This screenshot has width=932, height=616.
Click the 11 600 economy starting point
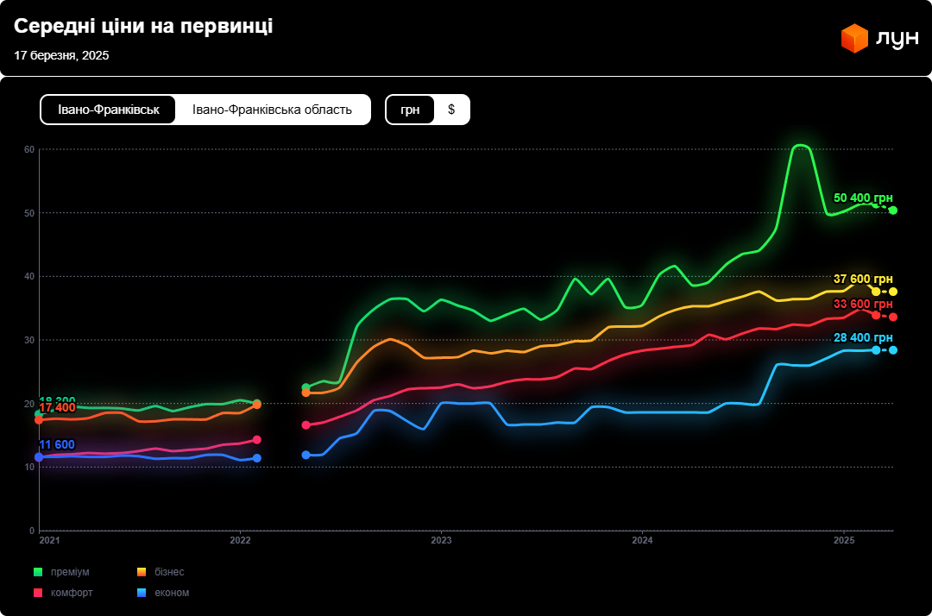[x=39, y=457]
